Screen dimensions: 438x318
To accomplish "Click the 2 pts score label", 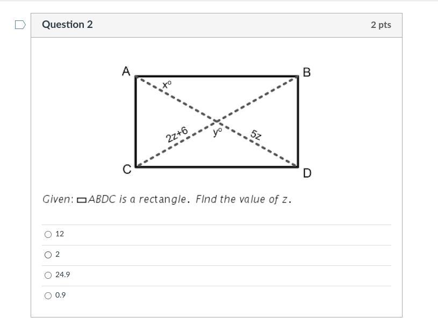I will [x=380, y=25].
